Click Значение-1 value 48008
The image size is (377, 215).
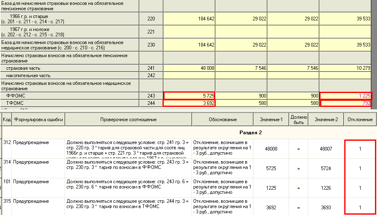tap(271, 149)
